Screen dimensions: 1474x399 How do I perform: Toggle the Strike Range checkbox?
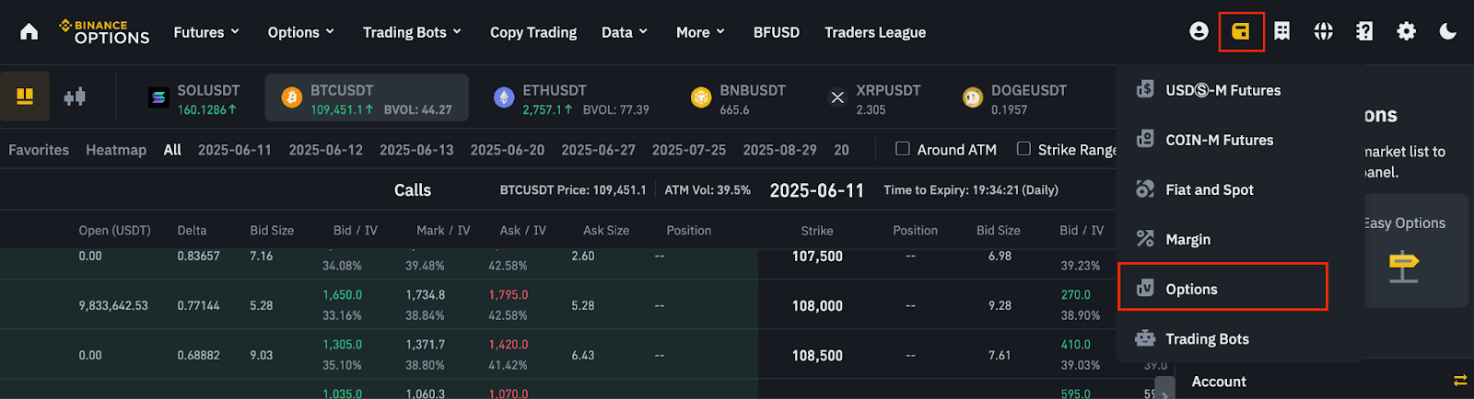[x=1024, y=149]
